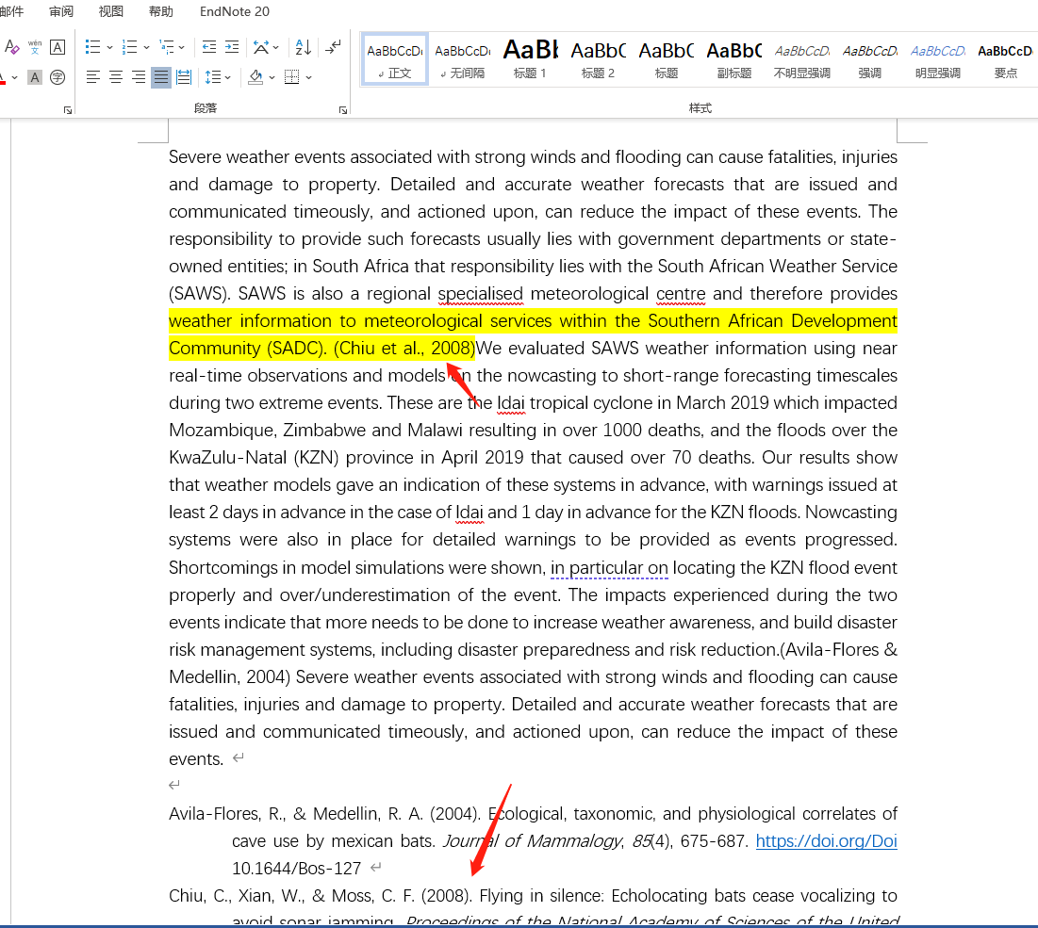Apply the 标题 2 style
Screen dimensions: 1038x928
click(x=599, y=59)
